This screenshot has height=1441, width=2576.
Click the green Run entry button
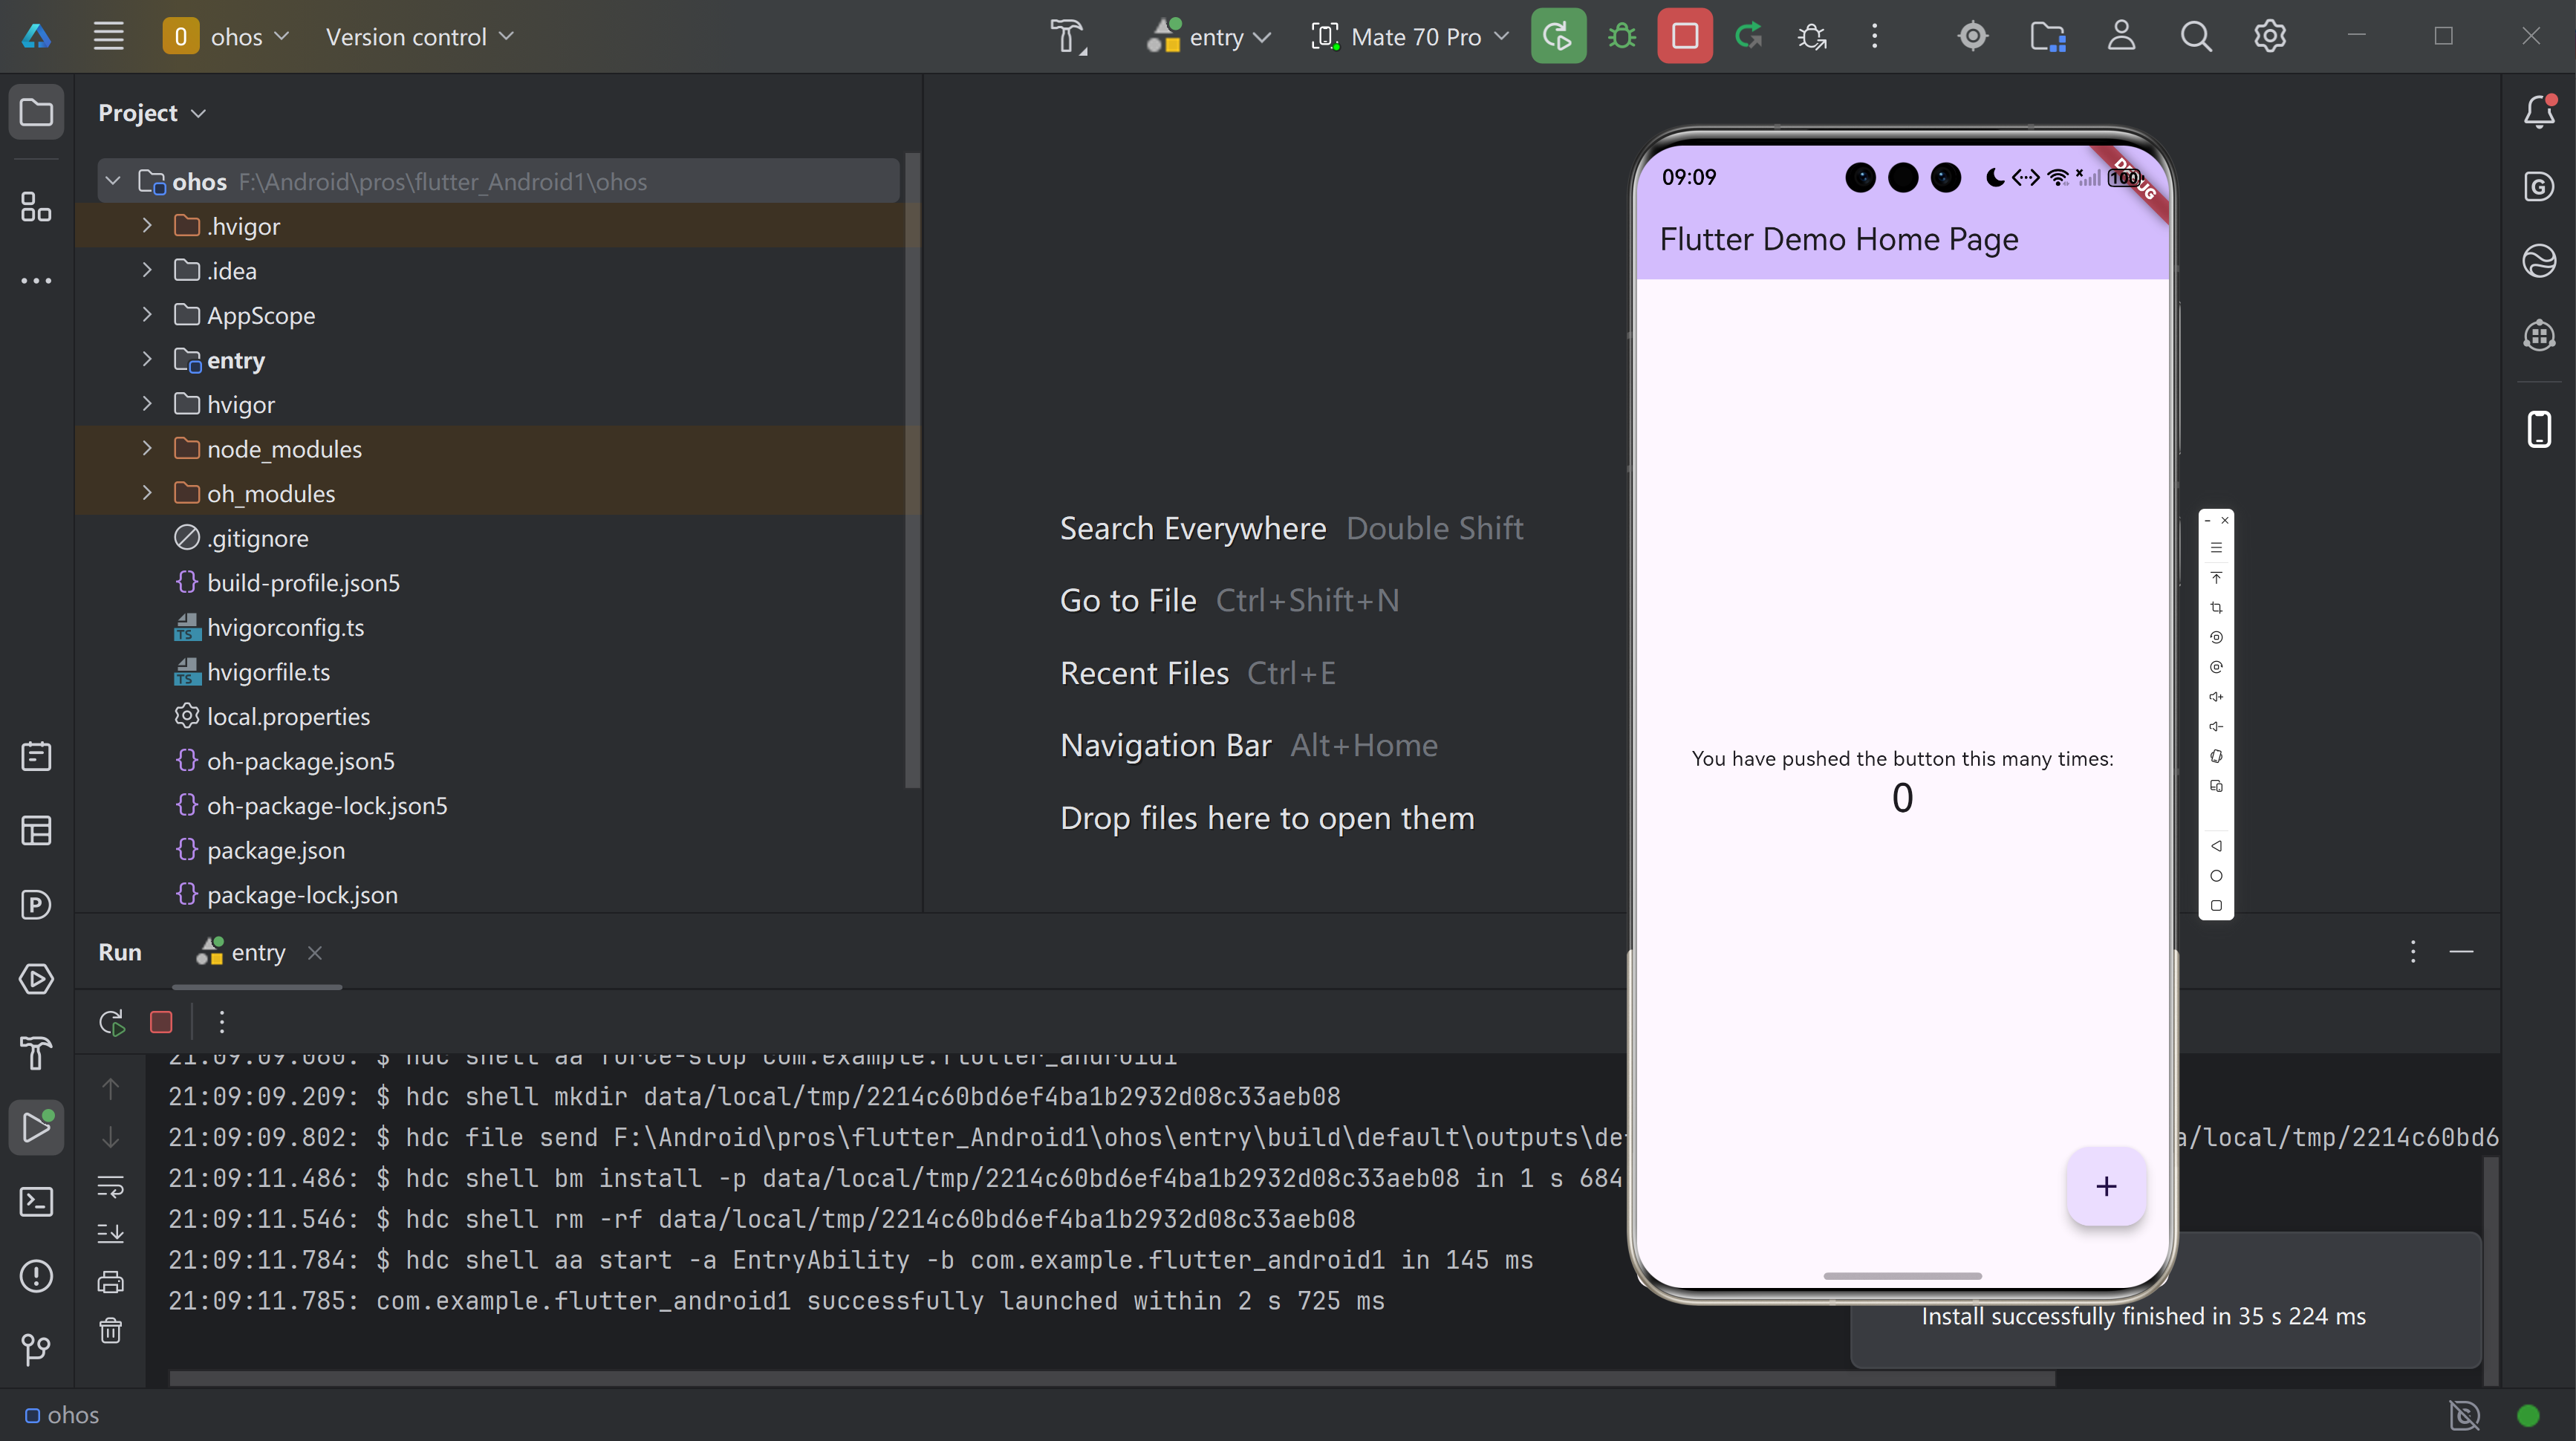1558,37
